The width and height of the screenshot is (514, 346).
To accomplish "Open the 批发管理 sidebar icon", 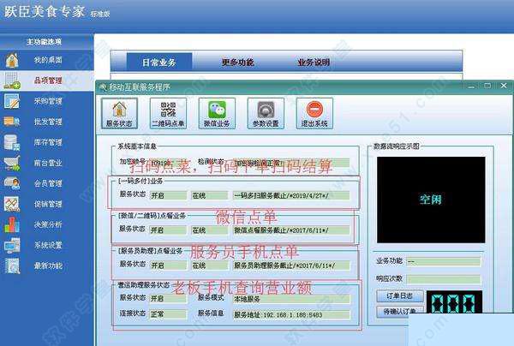I will tap(12, 122).
